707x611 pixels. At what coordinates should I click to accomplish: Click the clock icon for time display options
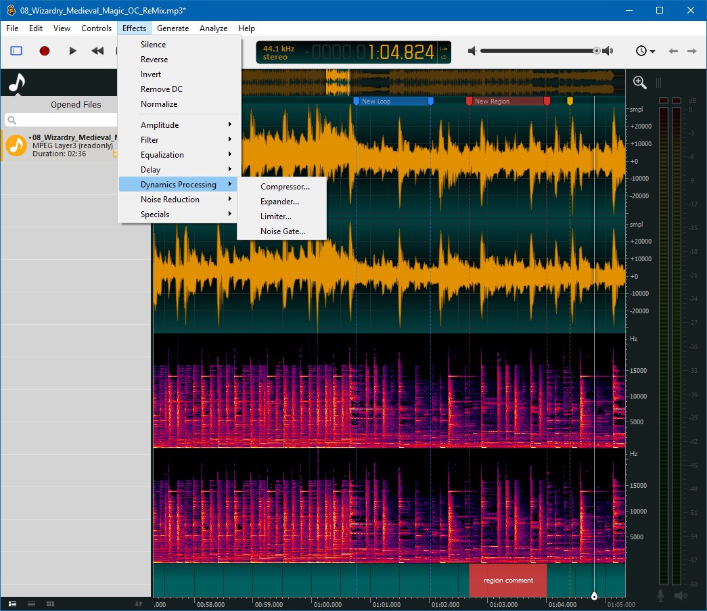click(x=640, y=51)
